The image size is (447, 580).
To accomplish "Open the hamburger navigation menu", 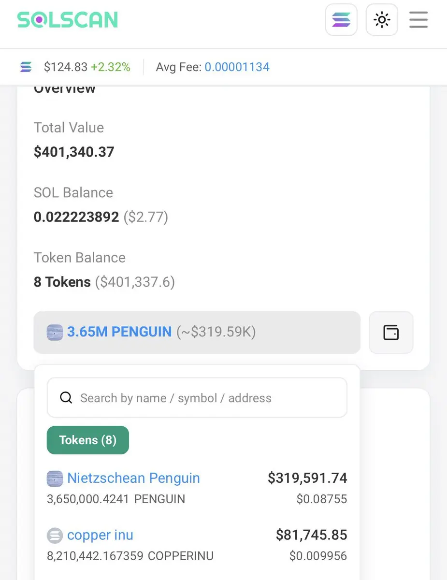I will coord(418,20).
